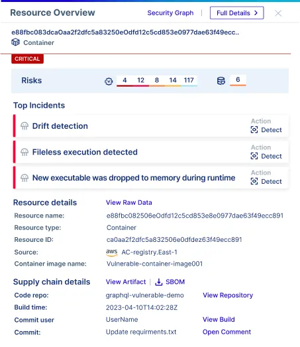300x347 pixels.
Task: Select the data risk count 6
Action: 238,80
